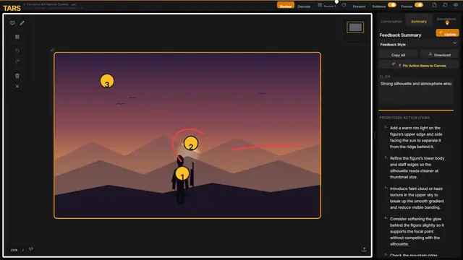The height and width of the screenshot is (260, 463).
Task: Click action item about warm rim light
Action: pos(416,137)
